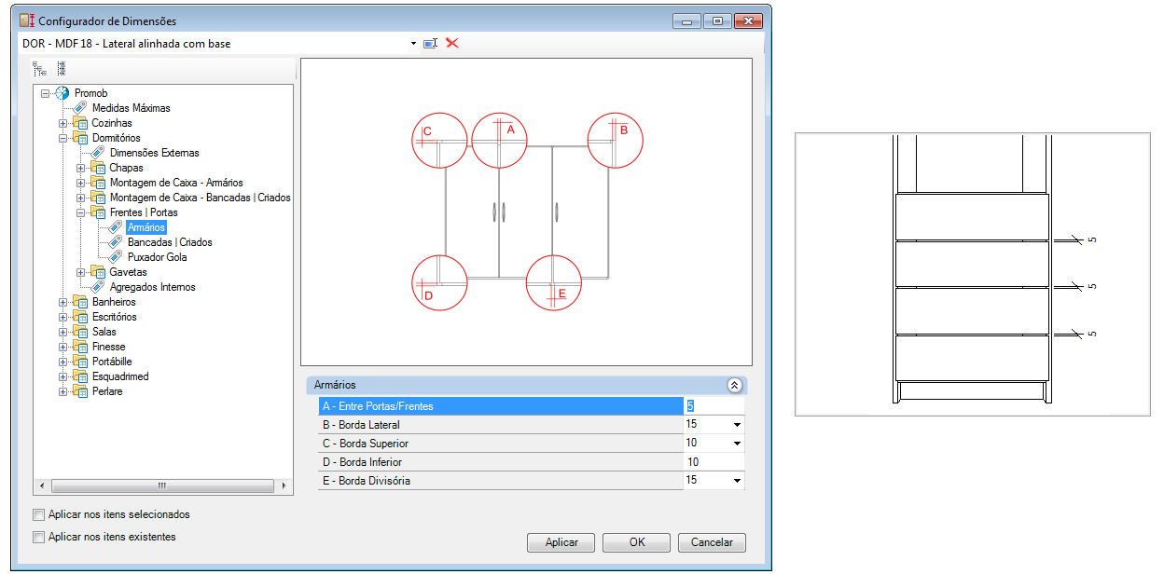The width and height of the screenshot is (1164, 574).
Task: Click the Puxador Gola tag icon
Action: tap(116, 257)
